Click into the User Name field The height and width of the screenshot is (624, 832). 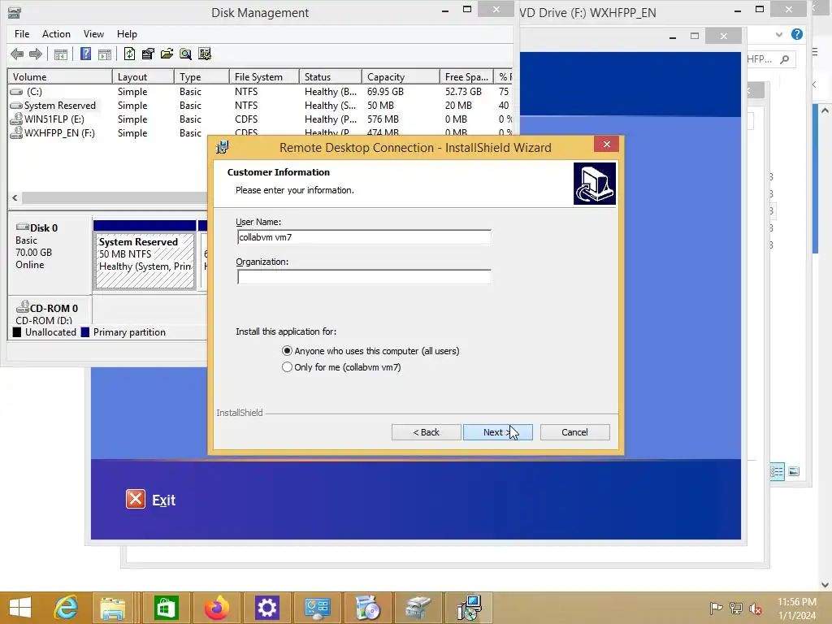click(x=364, y=237)
